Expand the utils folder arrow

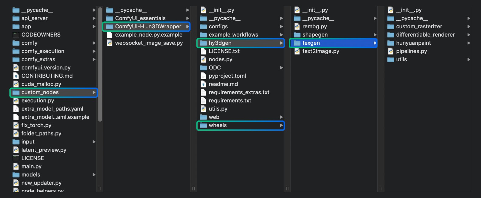pyautogui.click(x=469, y=59)
